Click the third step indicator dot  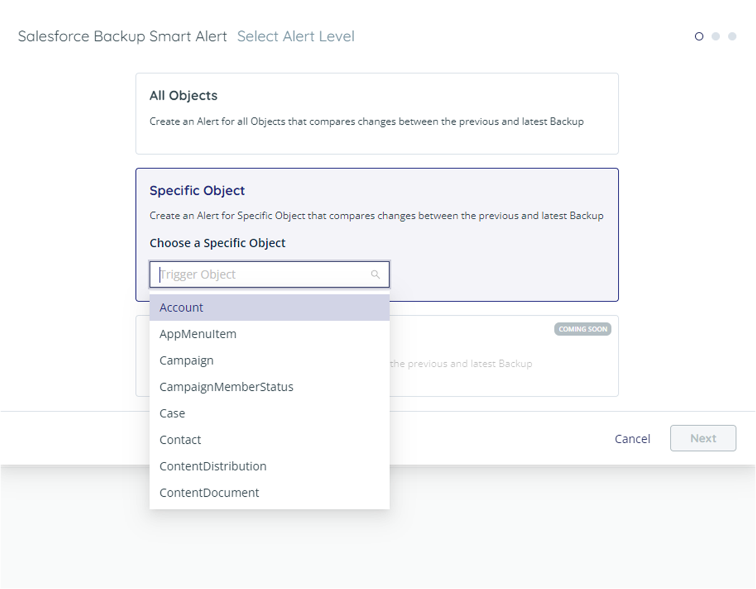[733, 36]
